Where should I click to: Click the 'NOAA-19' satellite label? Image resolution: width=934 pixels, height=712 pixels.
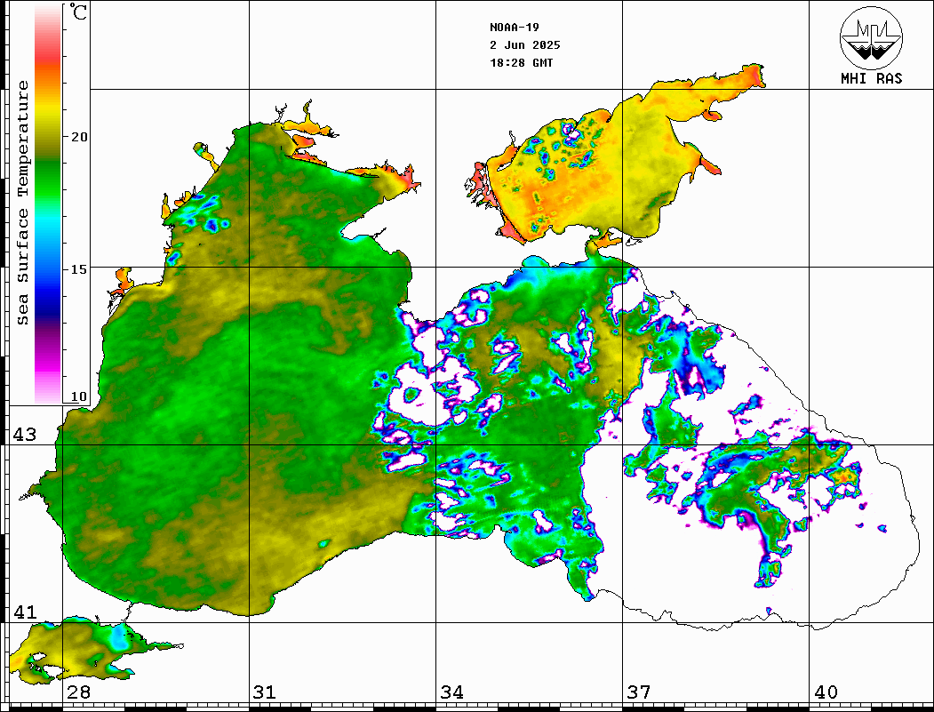[514, 28]
